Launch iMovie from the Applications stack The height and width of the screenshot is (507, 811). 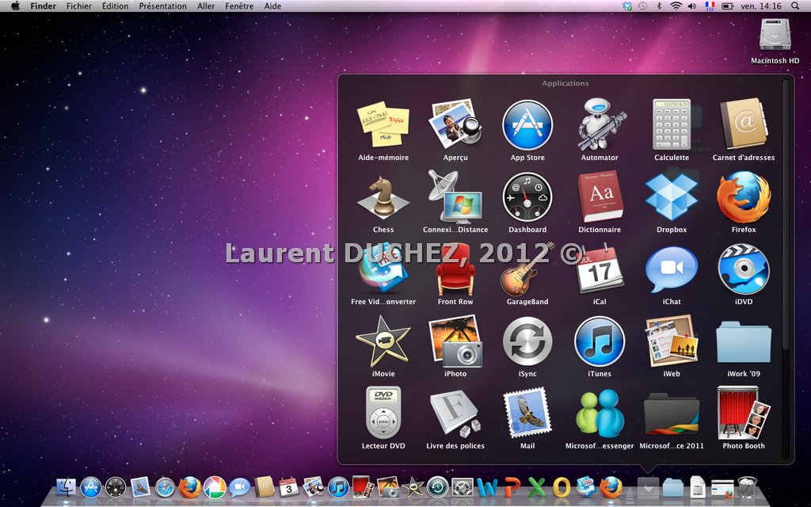[383, 342]
